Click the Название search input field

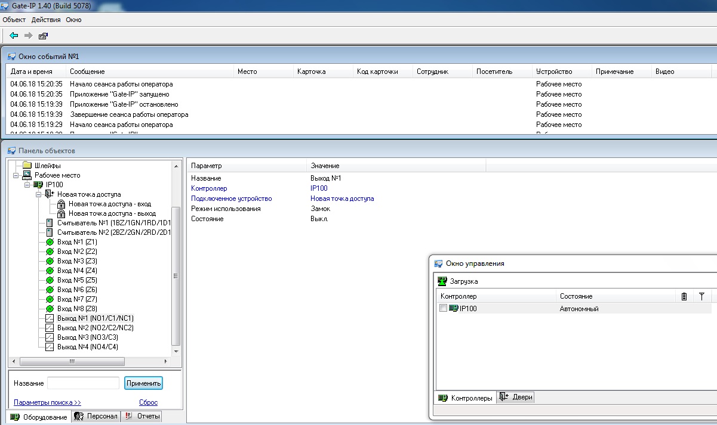pyautogui.click(x=83, y=383)
